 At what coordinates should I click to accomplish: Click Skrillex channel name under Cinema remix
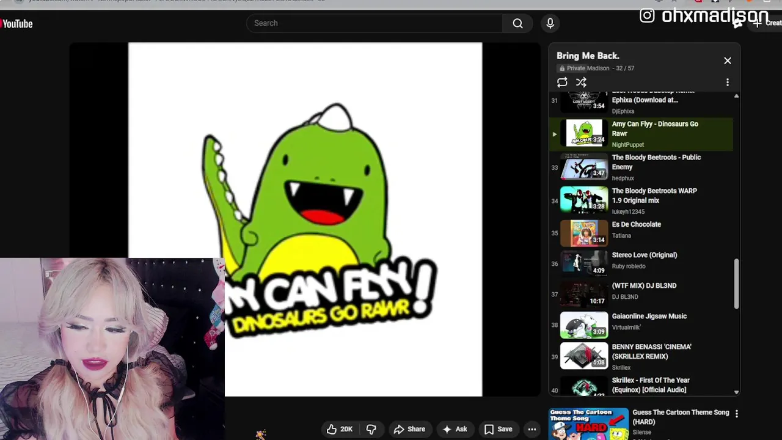point(621,368)
